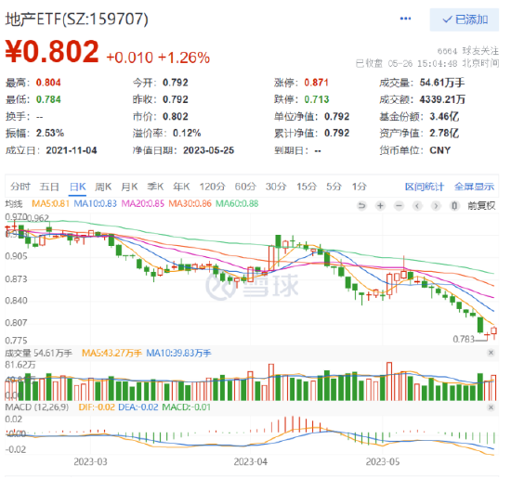Click the MA5:0.81 legend value
511x478 pixels.
tap(50, 204)
